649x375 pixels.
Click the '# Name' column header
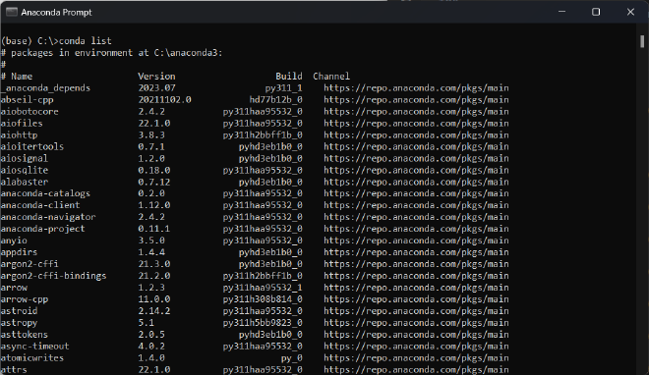coord(17,77)
